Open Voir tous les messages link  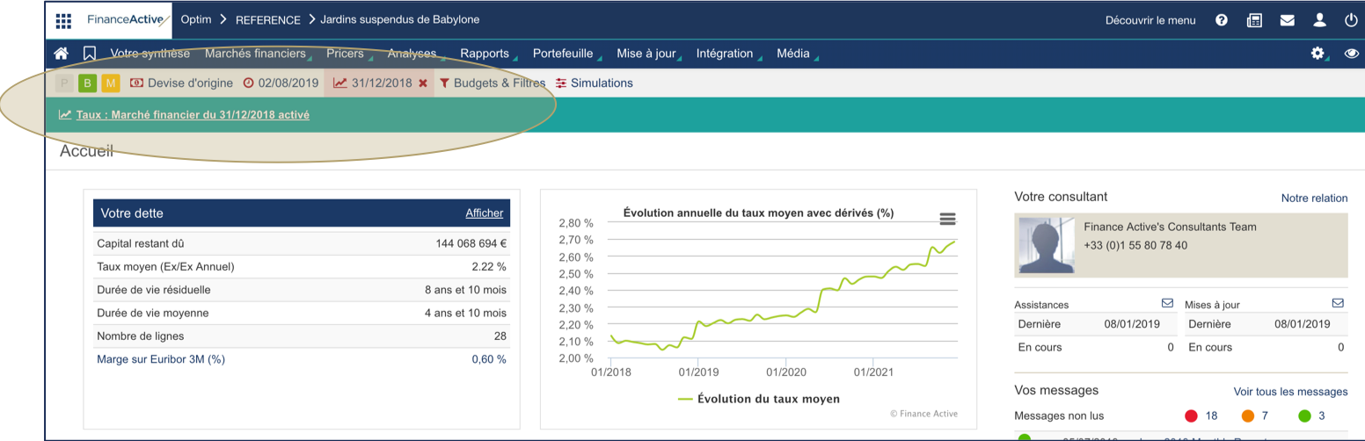[x=1290, y=392]
